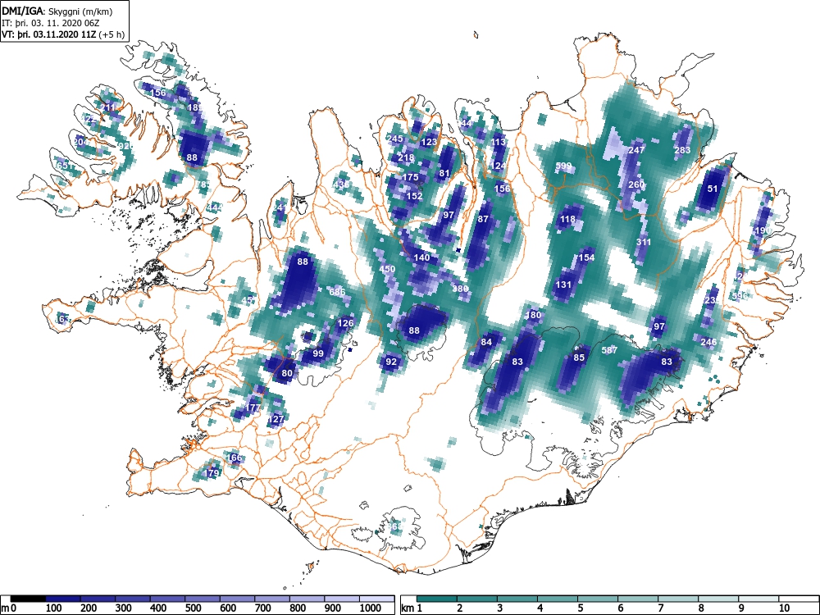The height and width of the screenshot is (615, 820).
Task: Click the visibility value 126 on the map
Action: [x=345, y=323]
